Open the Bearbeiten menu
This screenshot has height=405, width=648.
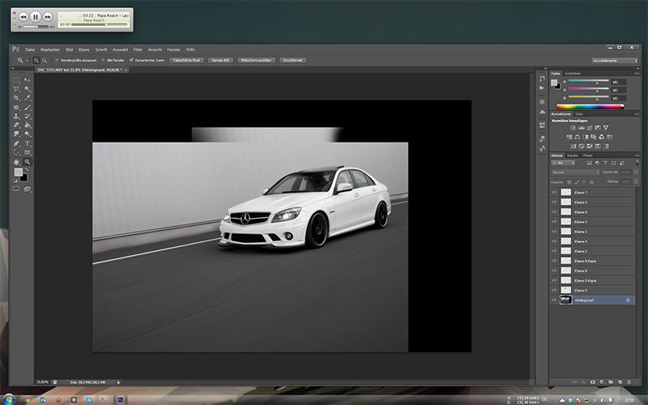[x=50, y=49]
